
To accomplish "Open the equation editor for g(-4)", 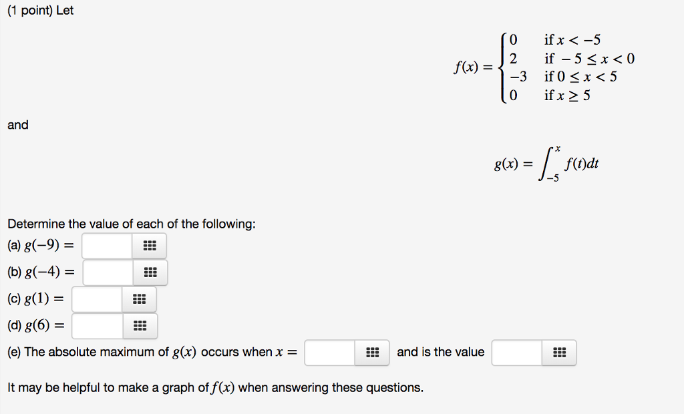I will 150,272.
